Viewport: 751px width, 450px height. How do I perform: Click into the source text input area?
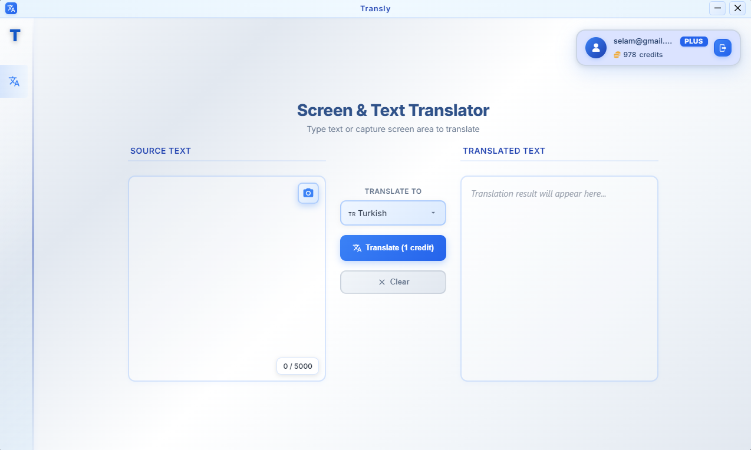point(227,279)
